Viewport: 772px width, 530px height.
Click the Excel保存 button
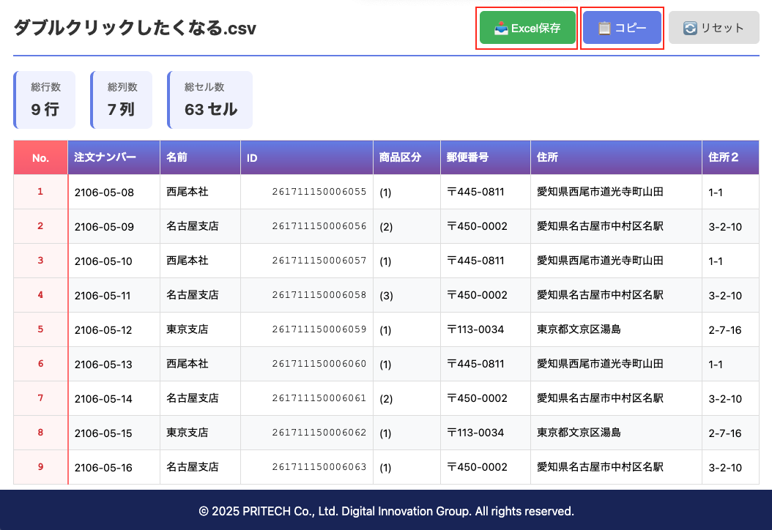(x=527, y=28)
